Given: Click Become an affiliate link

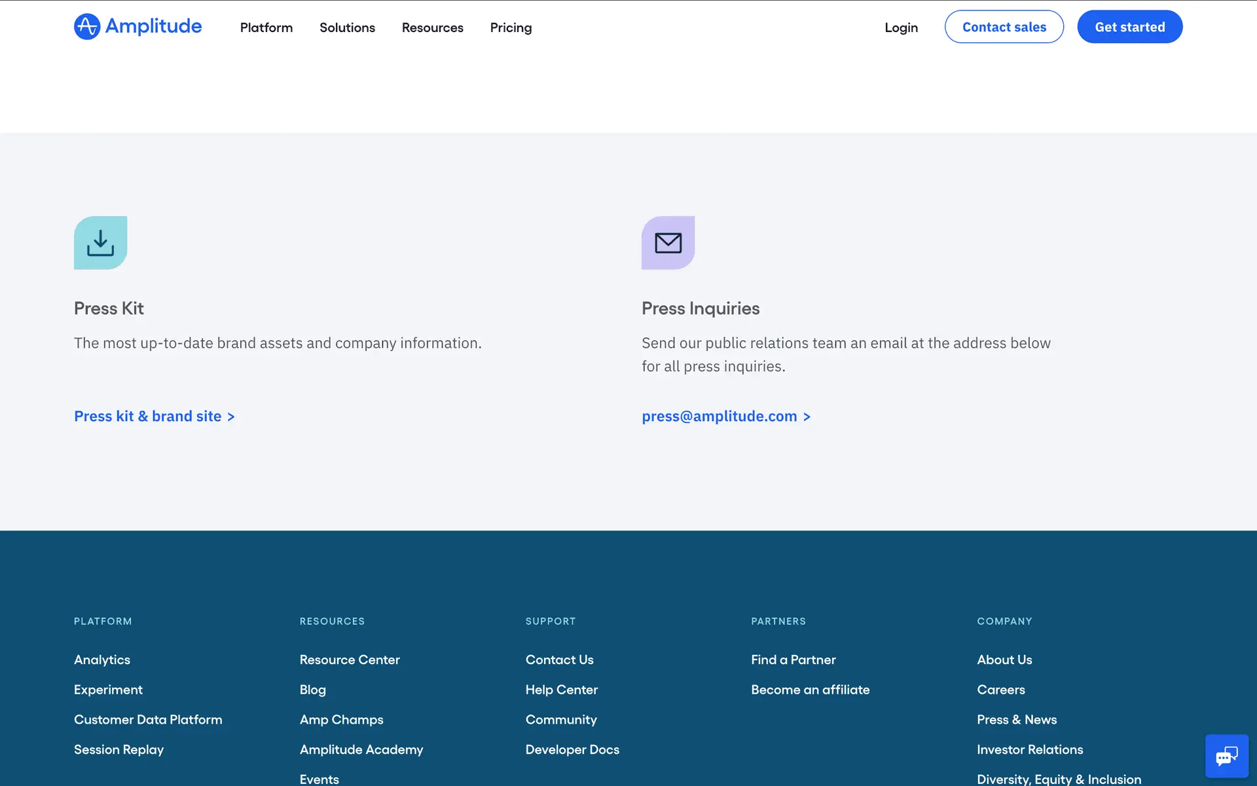Looking at the screenshot, I should click(810, 690).
